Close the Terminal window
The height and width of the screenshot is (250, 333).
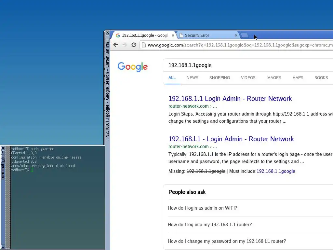click(3, 148)
